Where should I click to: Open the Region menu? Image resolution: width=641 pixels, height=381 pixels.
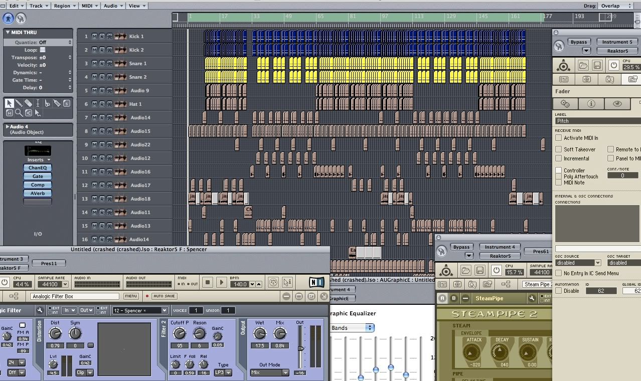tap(65, 6)
